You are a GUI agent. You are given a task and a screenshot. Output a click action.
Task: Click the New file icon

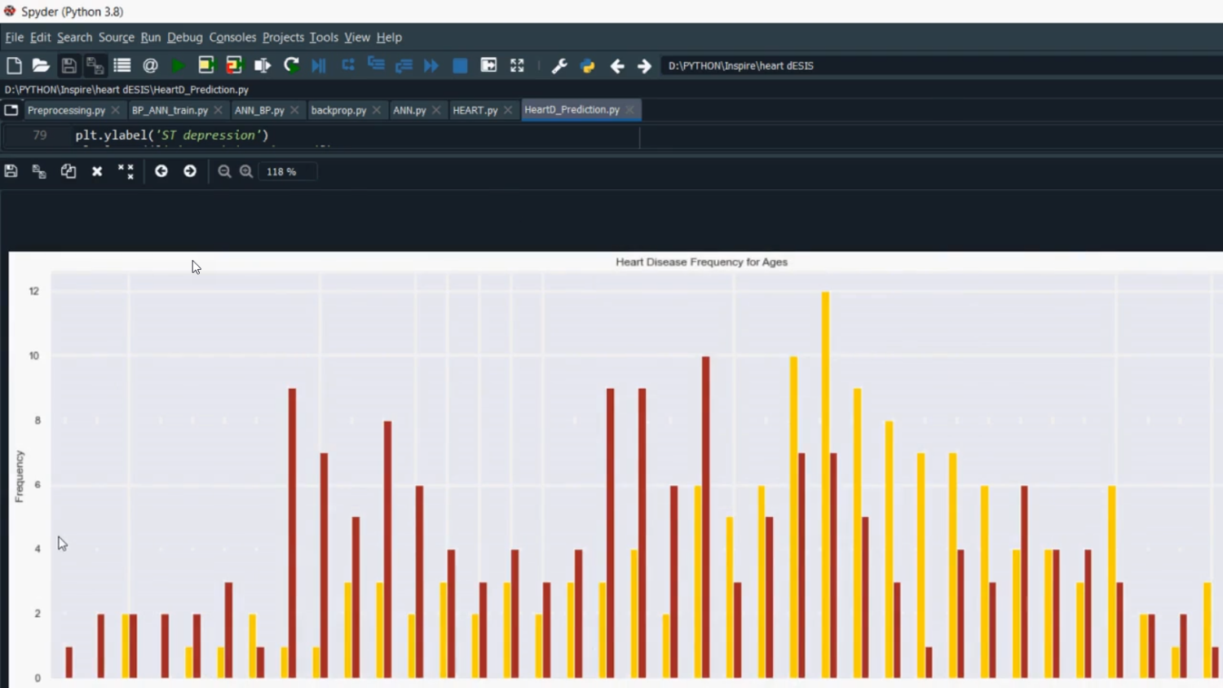click(x=14, y=66)
